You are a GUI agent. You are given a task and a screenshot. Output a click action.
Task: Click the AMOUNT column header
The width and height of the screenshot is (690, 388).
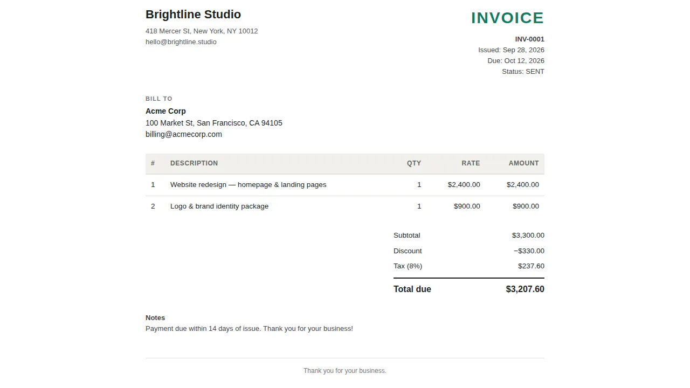524,163
